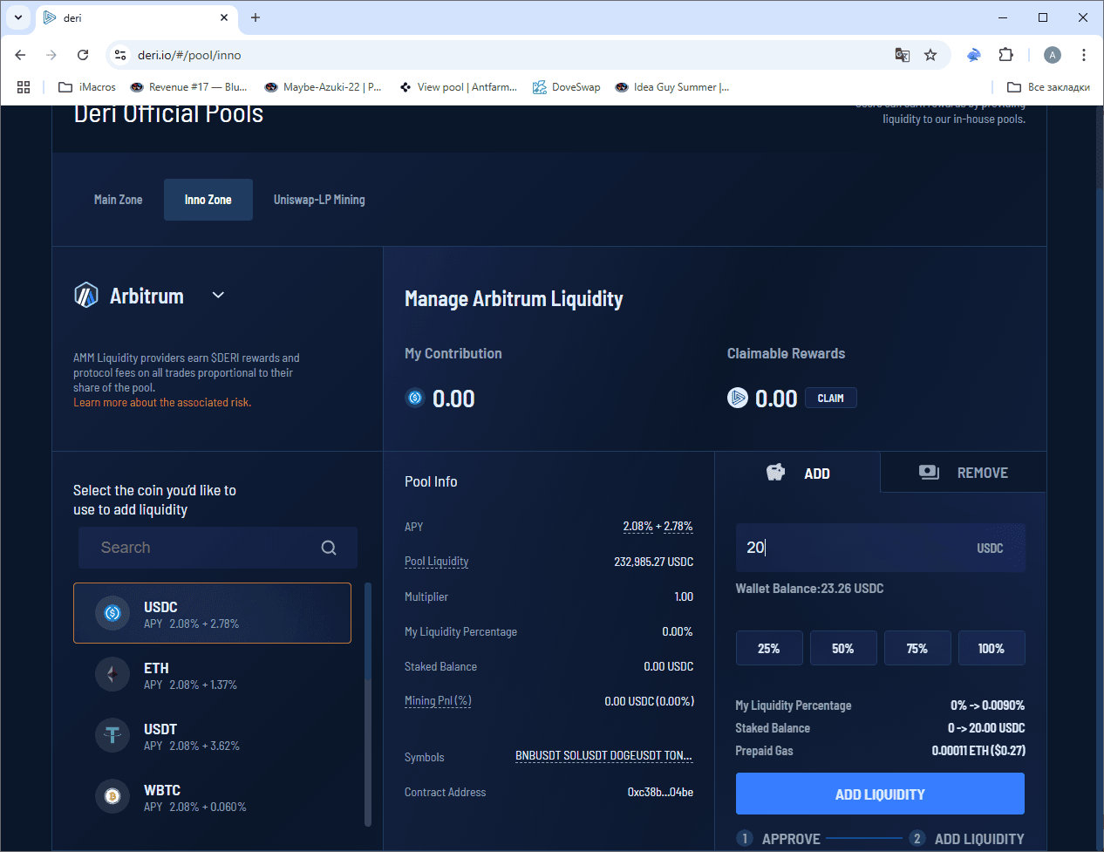Close the deri browser tab
The image size is (1104, 852).
point(224,17)
